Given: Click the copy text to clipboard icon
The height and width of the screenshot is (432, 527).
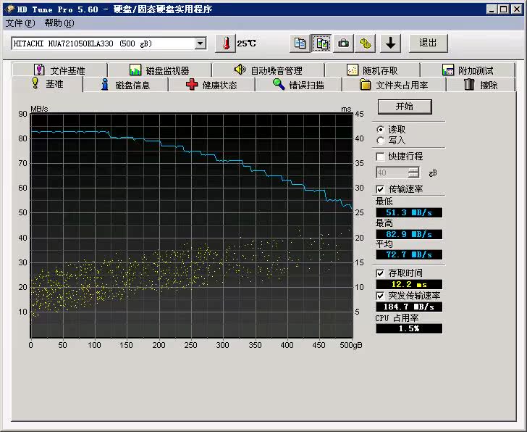Looking at the screenshot, I should (300, 43).
